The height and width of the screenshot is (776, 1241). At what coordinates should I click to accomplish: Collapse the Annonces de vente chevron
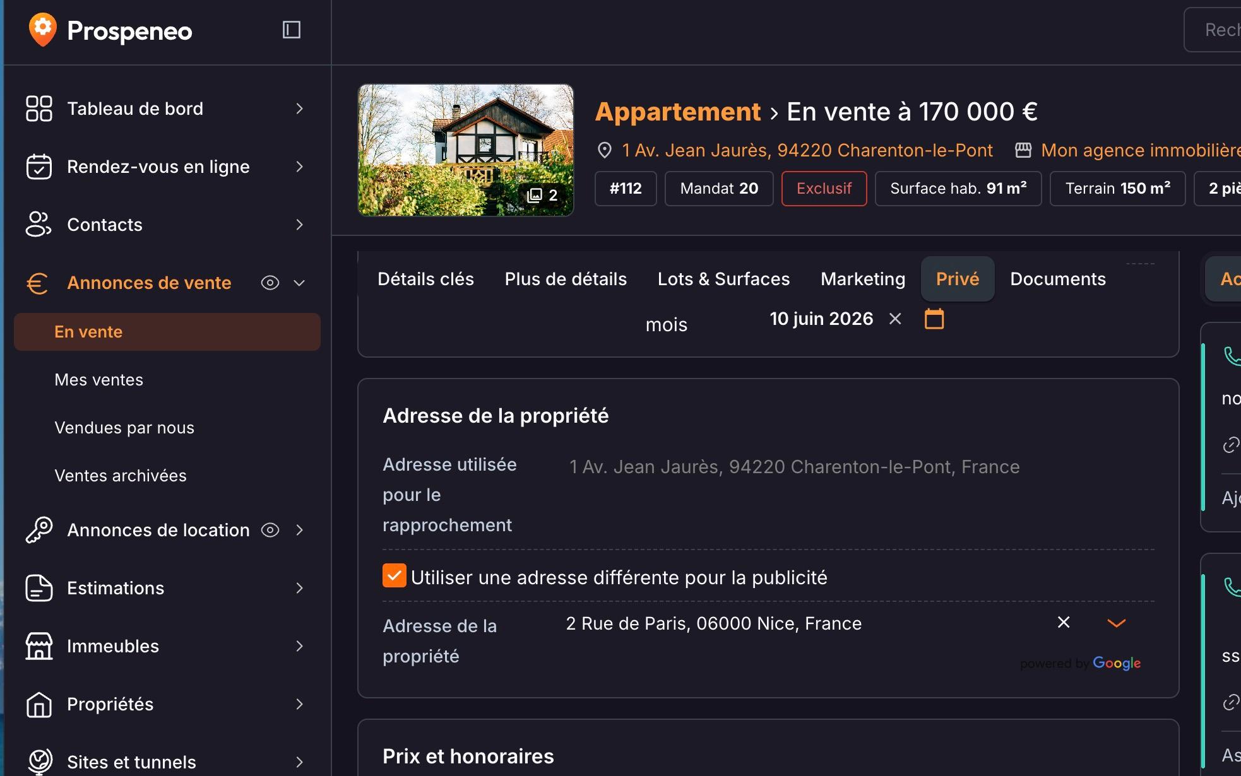click(x=300, y=283)
